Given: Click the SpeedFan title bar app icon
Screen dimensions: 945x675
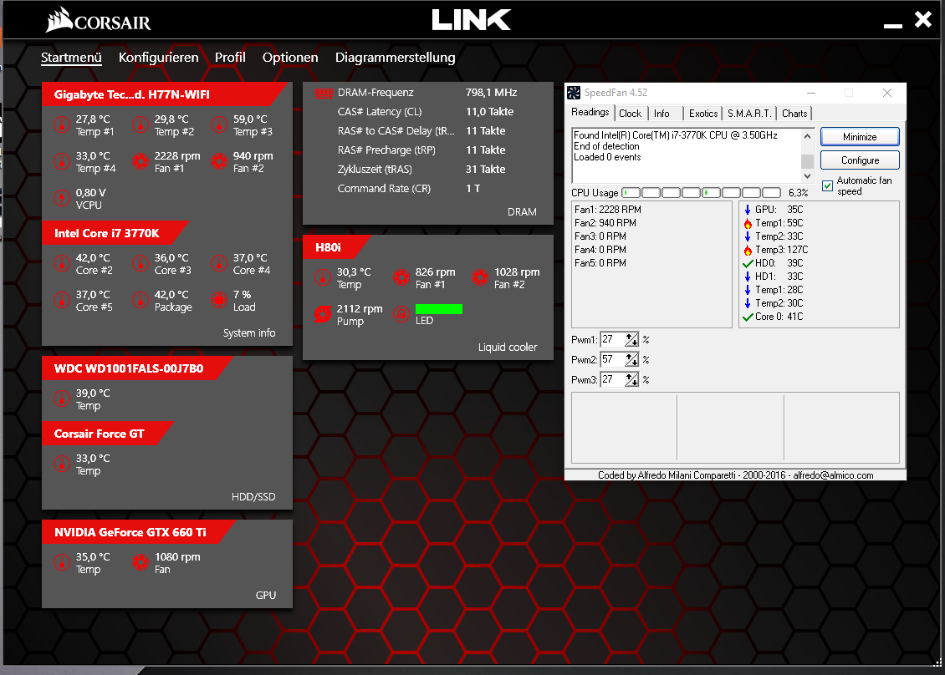Looking at the screenshot, I should coord(574,93).
